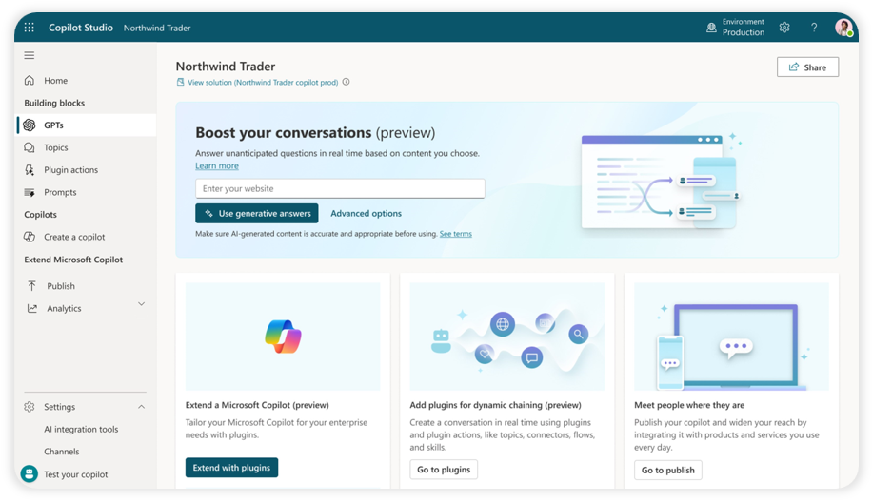Open Topics from the sidebar

(56, 147)
